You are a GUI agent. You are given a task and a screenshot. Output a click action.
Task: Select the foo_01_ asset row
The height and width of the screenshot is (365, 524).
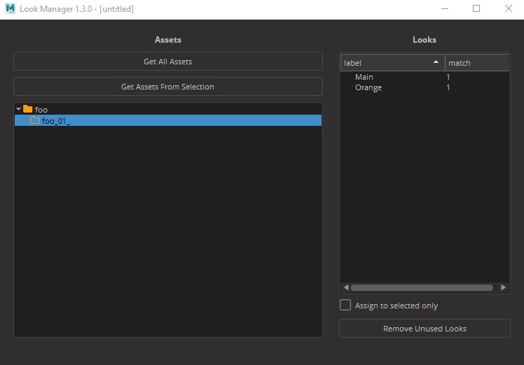pos(168,120)
